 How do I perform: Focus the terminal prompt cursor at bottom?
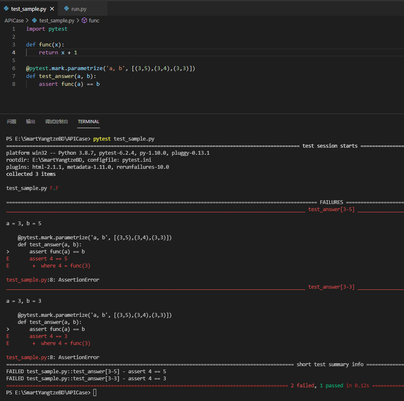click(95, 393)
